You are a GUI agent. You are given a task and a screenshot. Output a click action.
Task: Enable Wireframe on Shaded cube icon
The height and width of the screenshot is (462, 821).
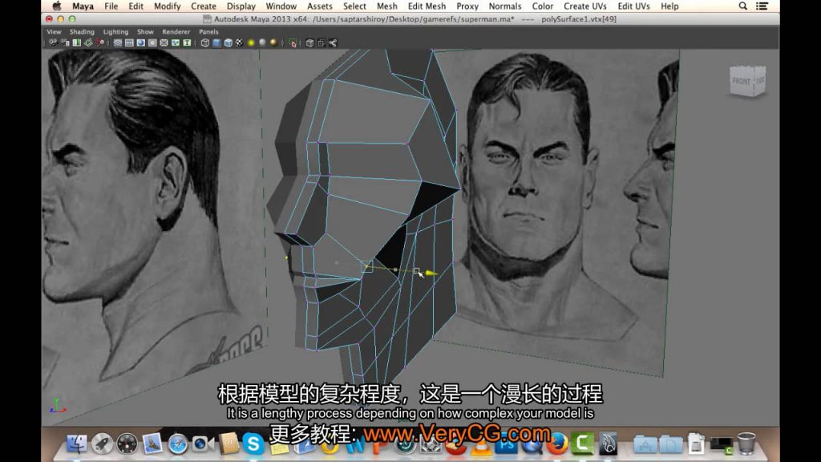point(229,43)
